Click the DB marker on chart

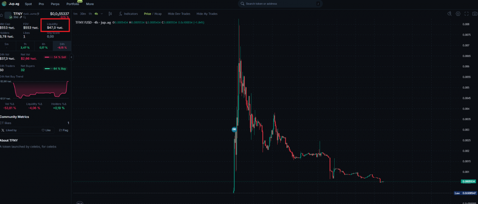tap(234, 129)
